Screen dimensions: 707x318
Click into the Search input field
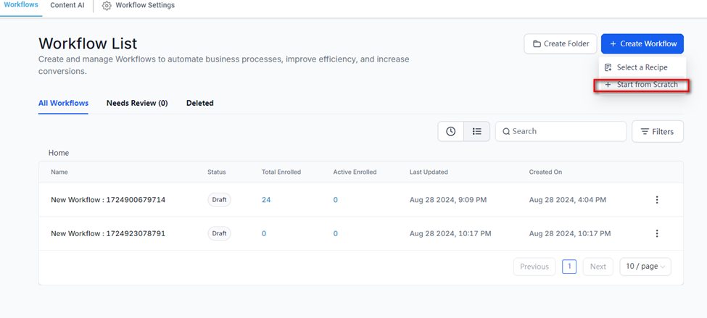point(566,131)
